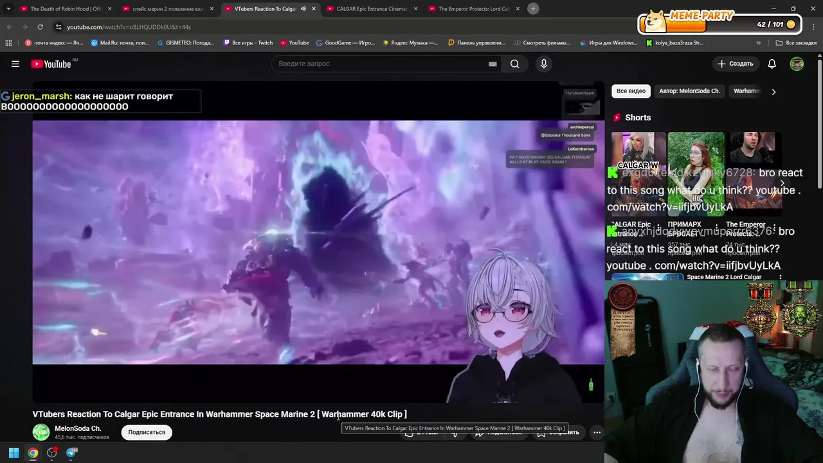823x463 pixels.
Task: Open the account avatar menu
Action: click(x=797, y=64)
